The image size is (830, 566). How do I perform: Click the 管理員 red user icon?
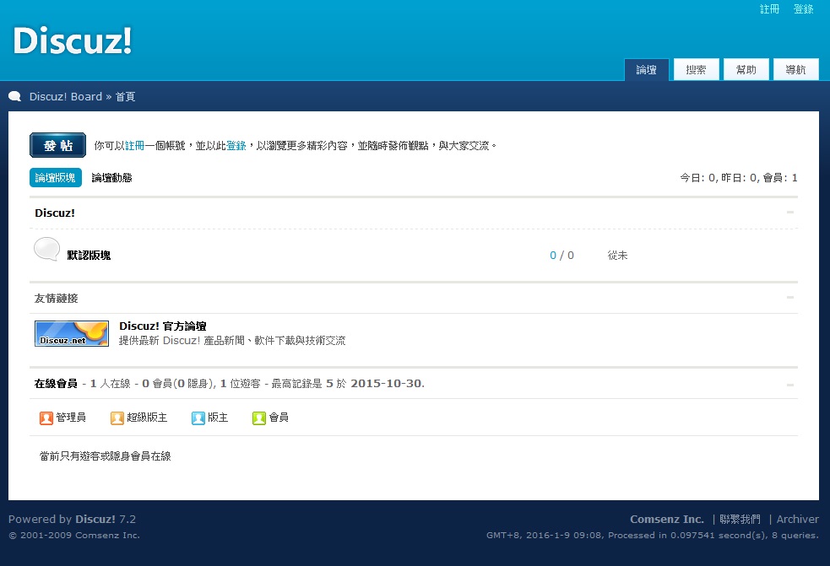(46, 418)
